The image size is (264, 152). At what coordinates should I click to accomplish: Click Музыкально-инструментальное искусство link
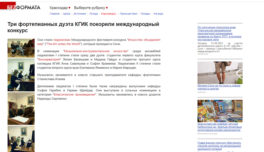(96, 51)
